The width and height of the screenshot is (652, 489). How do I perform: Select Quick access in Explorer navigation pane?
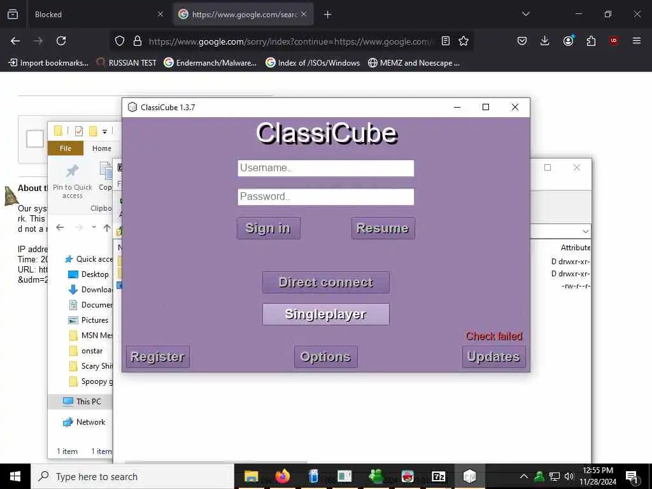point(89,259)
